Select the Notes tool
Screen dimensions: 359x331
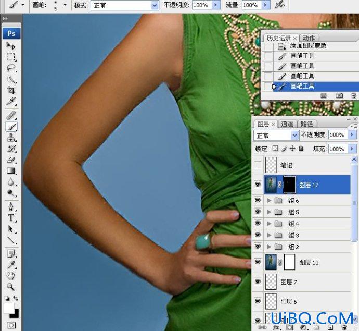click(11, 254)
